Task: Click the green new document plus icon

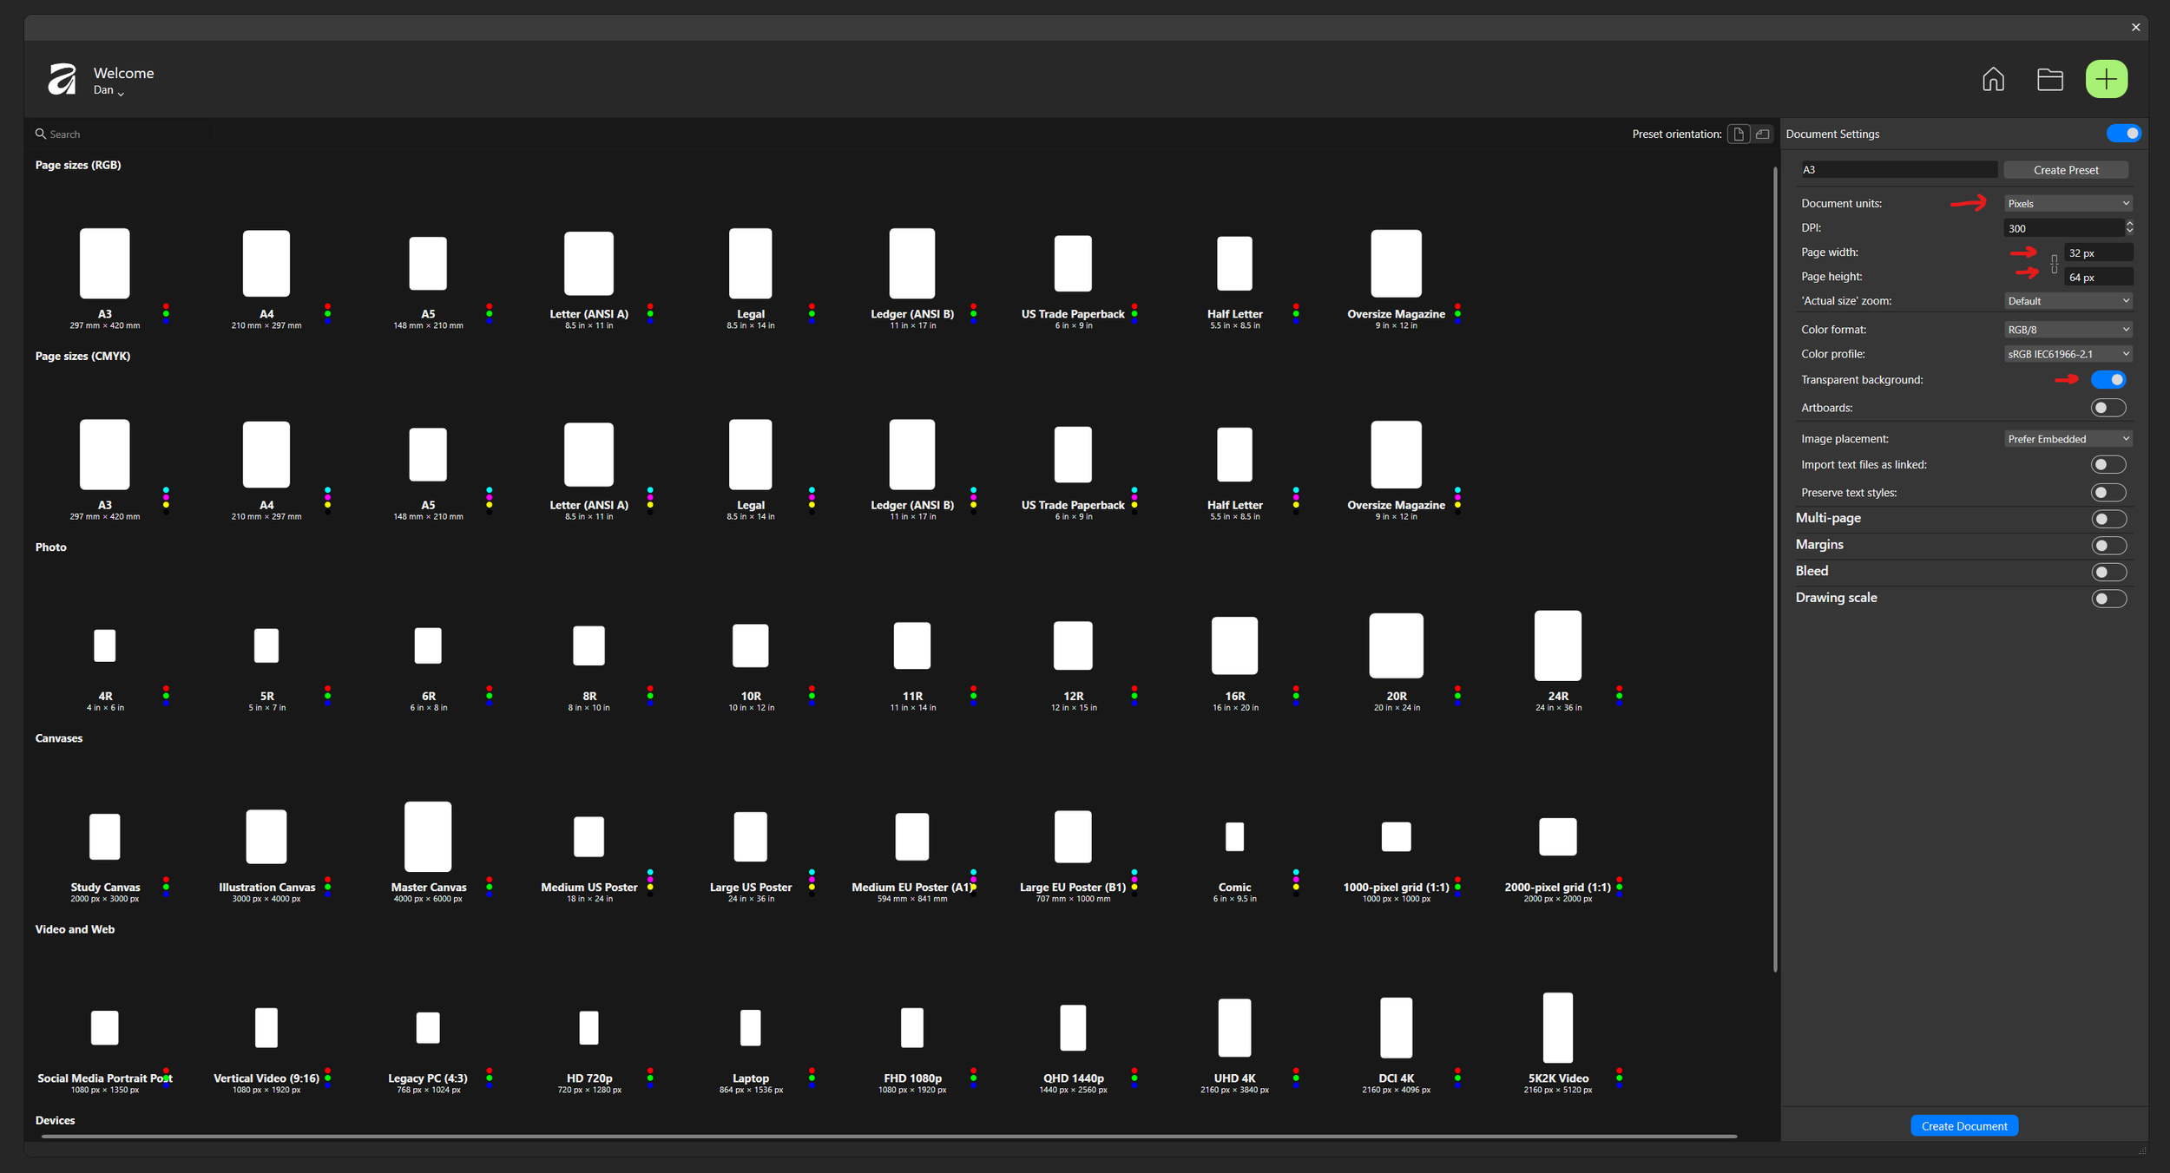Action: coord(2106,79)
